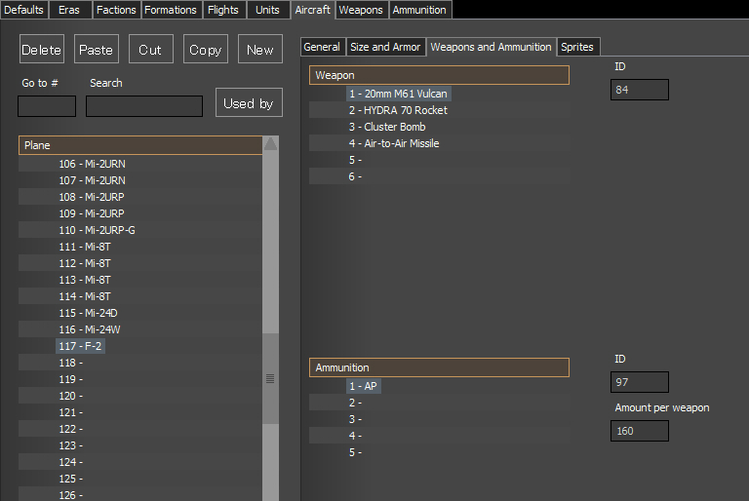This screenshot has width=749, height=501.
Task: Click the Aircraft tab
Action: (313, 10)
